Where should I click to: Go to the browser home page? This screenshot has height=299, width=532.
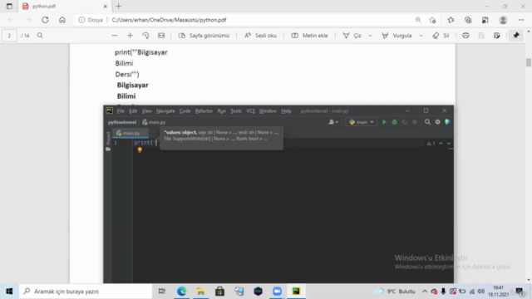62,20
